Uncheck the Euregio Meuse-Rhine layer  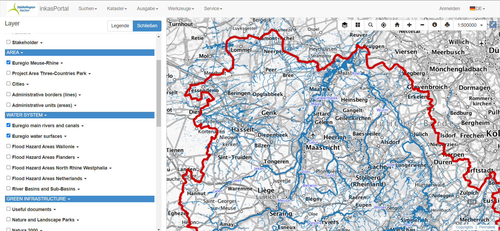point(9,63)
